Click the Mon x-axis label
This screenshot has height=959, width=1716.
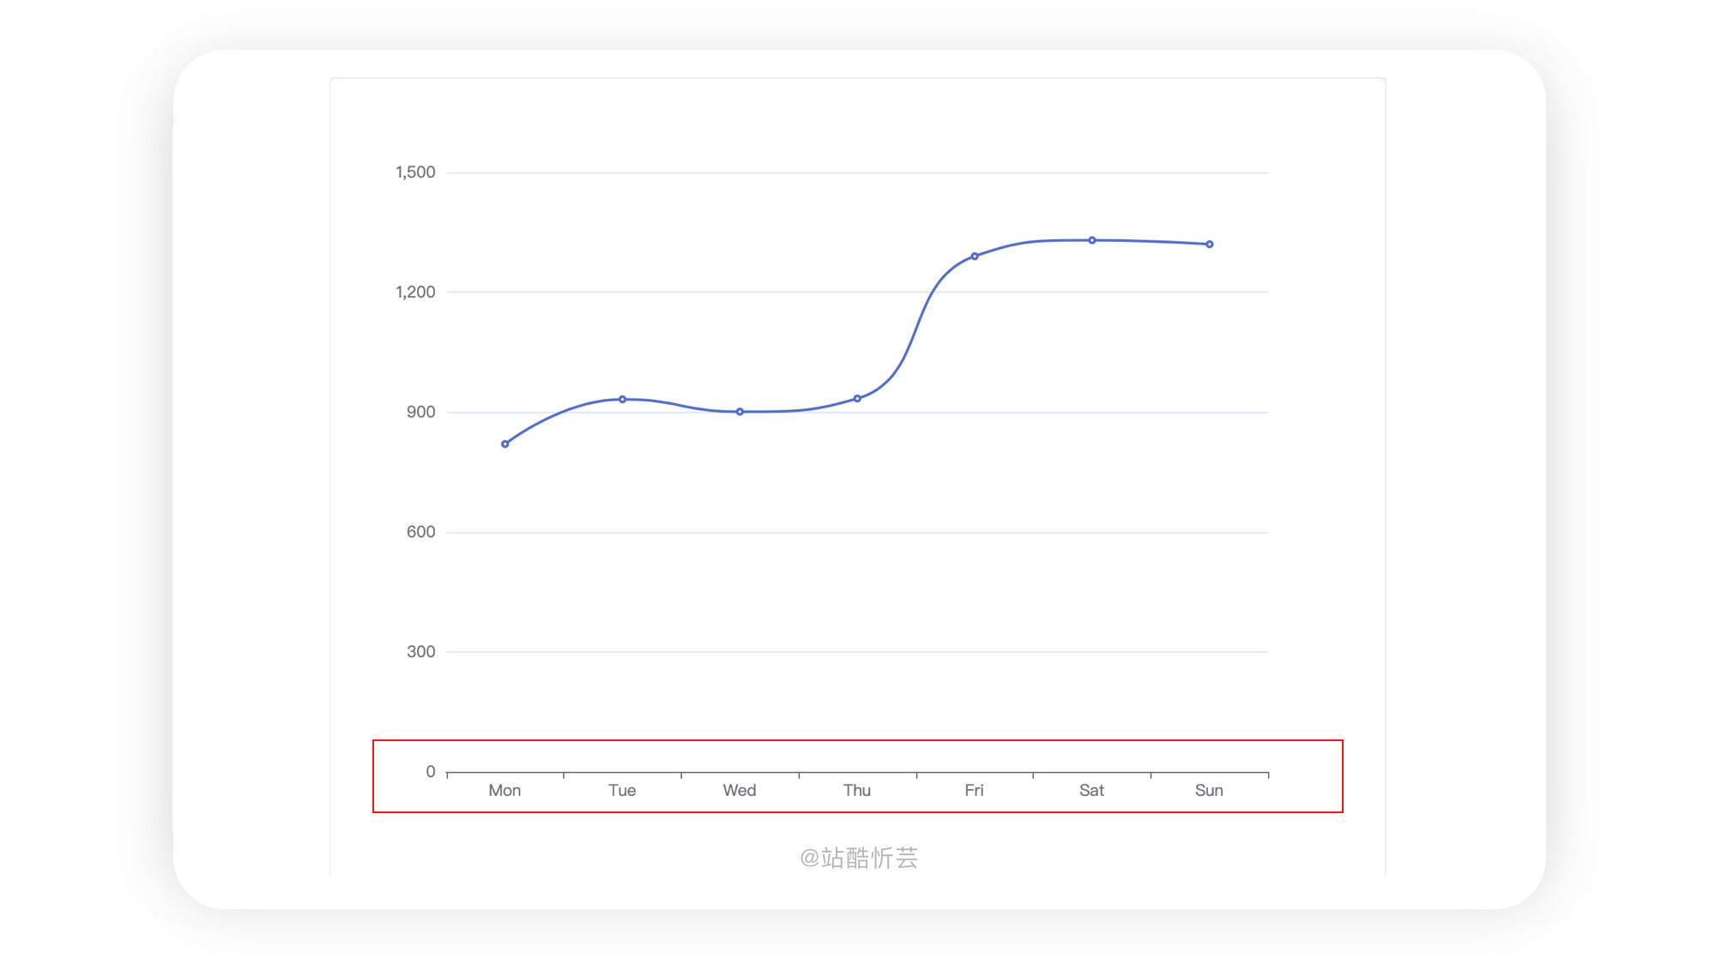click(x=505, y=790)
